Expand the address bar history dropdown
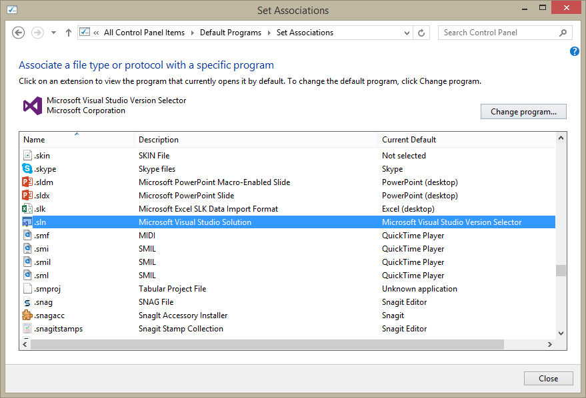 click(407, 33)
